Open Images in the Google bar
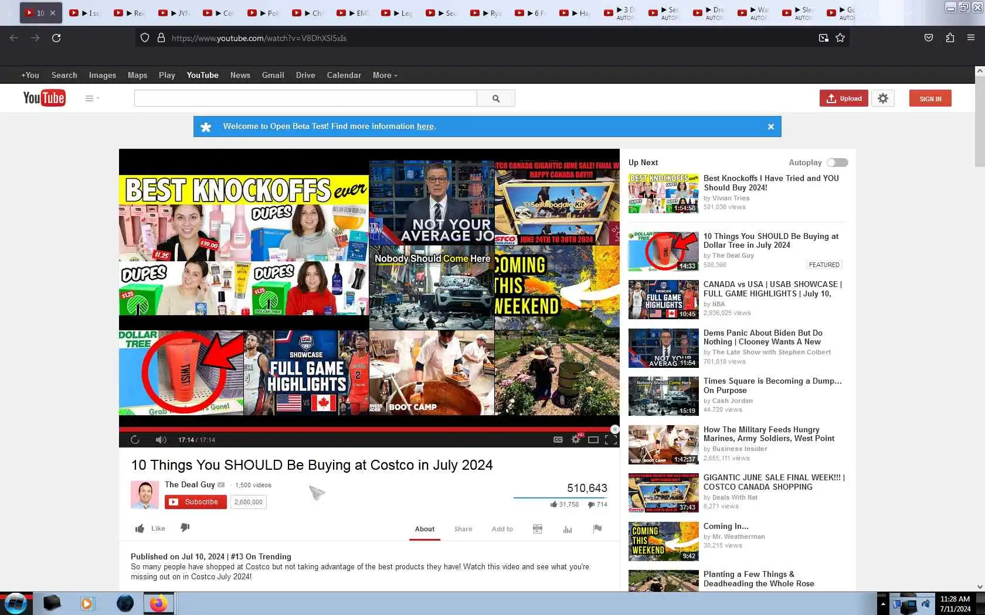The width and height of the screenshot is (985, 615). click(103, 75)
